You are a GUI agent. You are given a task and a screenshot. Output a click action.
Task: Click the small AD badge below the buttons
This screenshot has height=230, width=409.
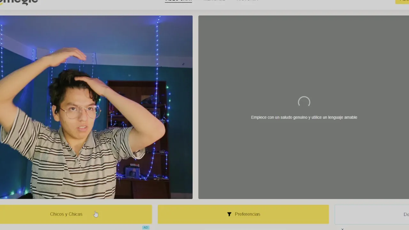click(x=146, y=227)
